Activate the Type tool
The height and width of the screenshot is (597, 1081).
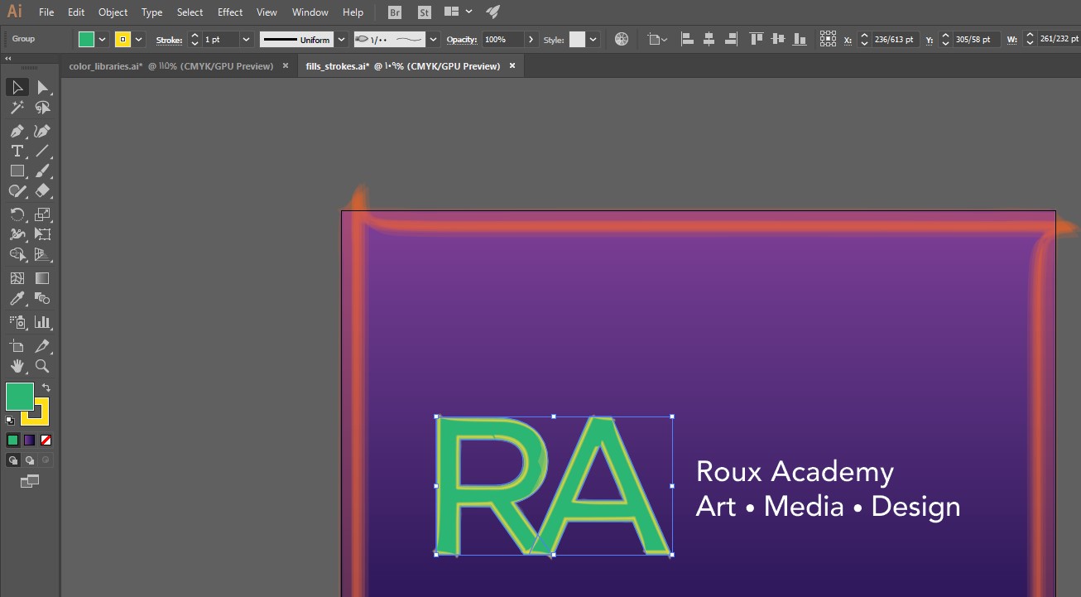click(x=17, y=151)
